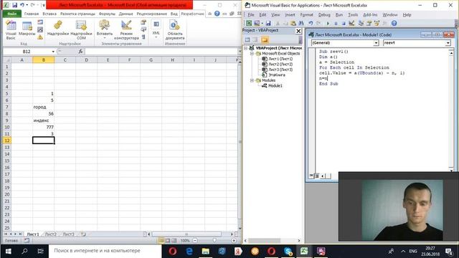Click the Undo icon in VBA toolbar
Screen dimensions: 459x258
click(311, 23)
